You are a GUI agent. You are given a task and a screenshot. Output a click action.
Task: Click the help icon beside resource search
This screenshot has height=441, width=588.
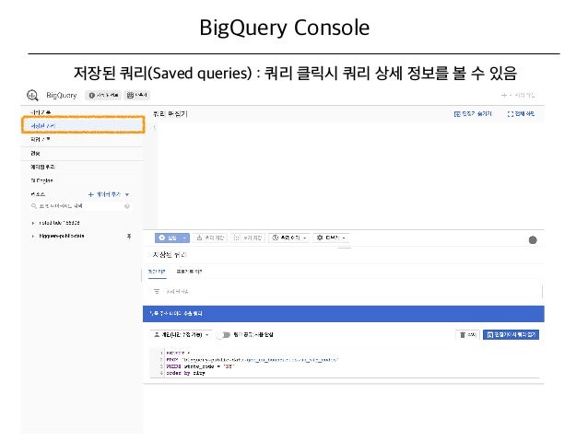(127, 206)
